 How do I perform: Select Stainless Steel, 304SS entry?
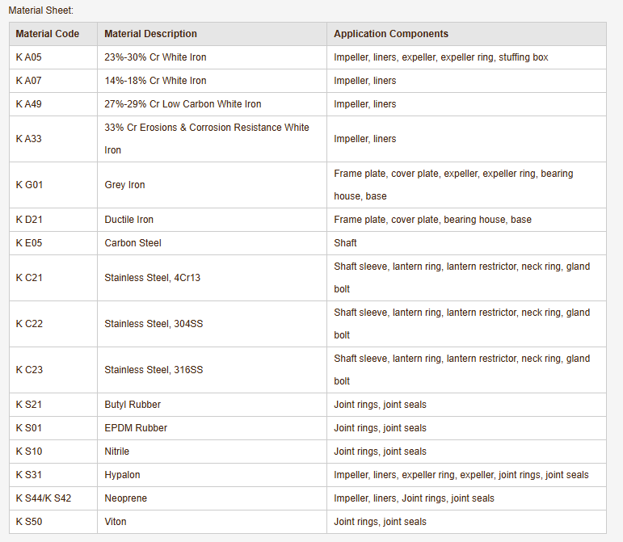click(x=154, y=324)
